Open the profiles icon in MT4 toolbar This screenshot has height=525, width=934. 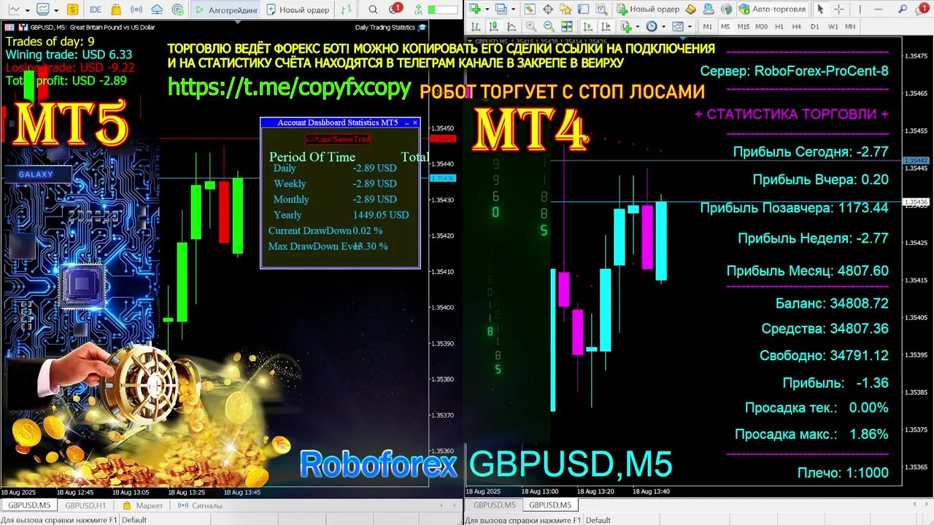click(x=501, y=9)
